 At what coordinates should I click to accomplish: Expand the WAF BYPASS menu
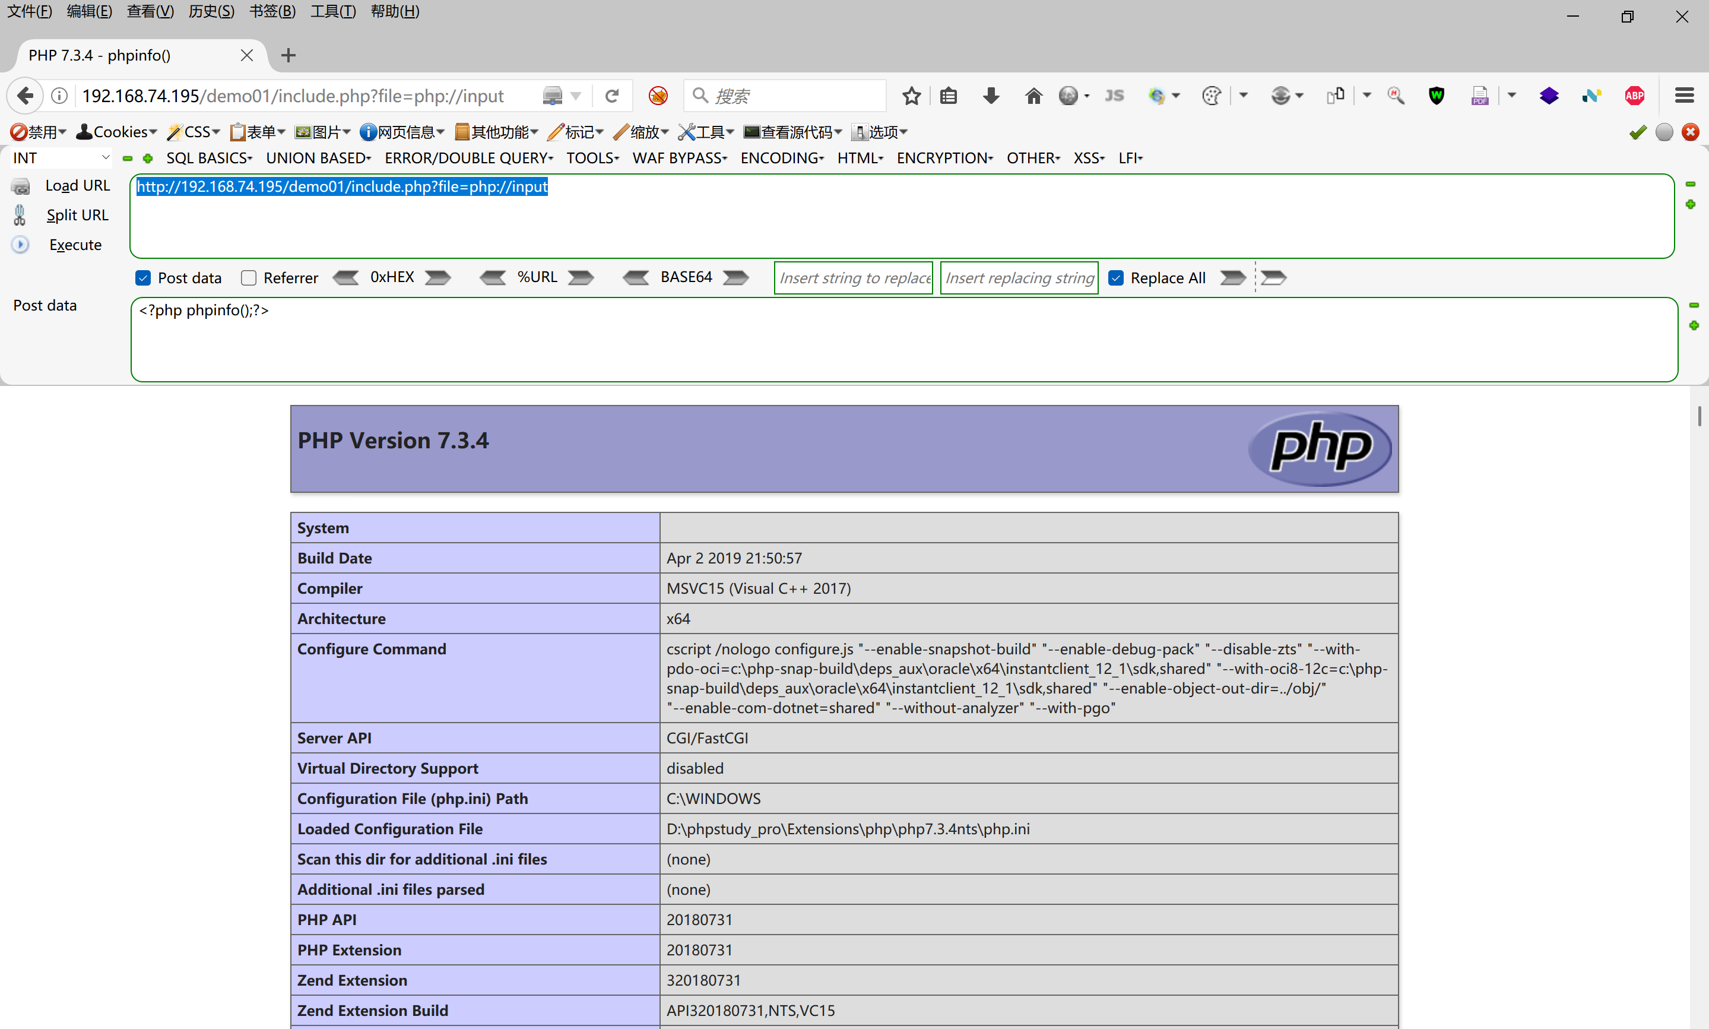click(679, 158)
